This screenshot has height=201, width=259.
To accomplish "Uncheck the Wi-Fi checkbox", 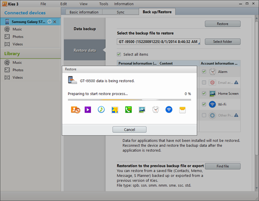I will coord(204,104).
